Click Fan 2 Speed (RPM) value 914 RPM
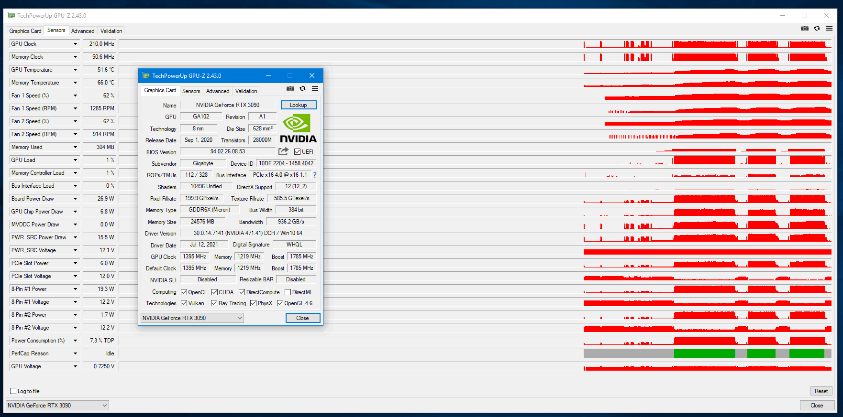This screenshot has height=417, width=843. tap(100, 134)
